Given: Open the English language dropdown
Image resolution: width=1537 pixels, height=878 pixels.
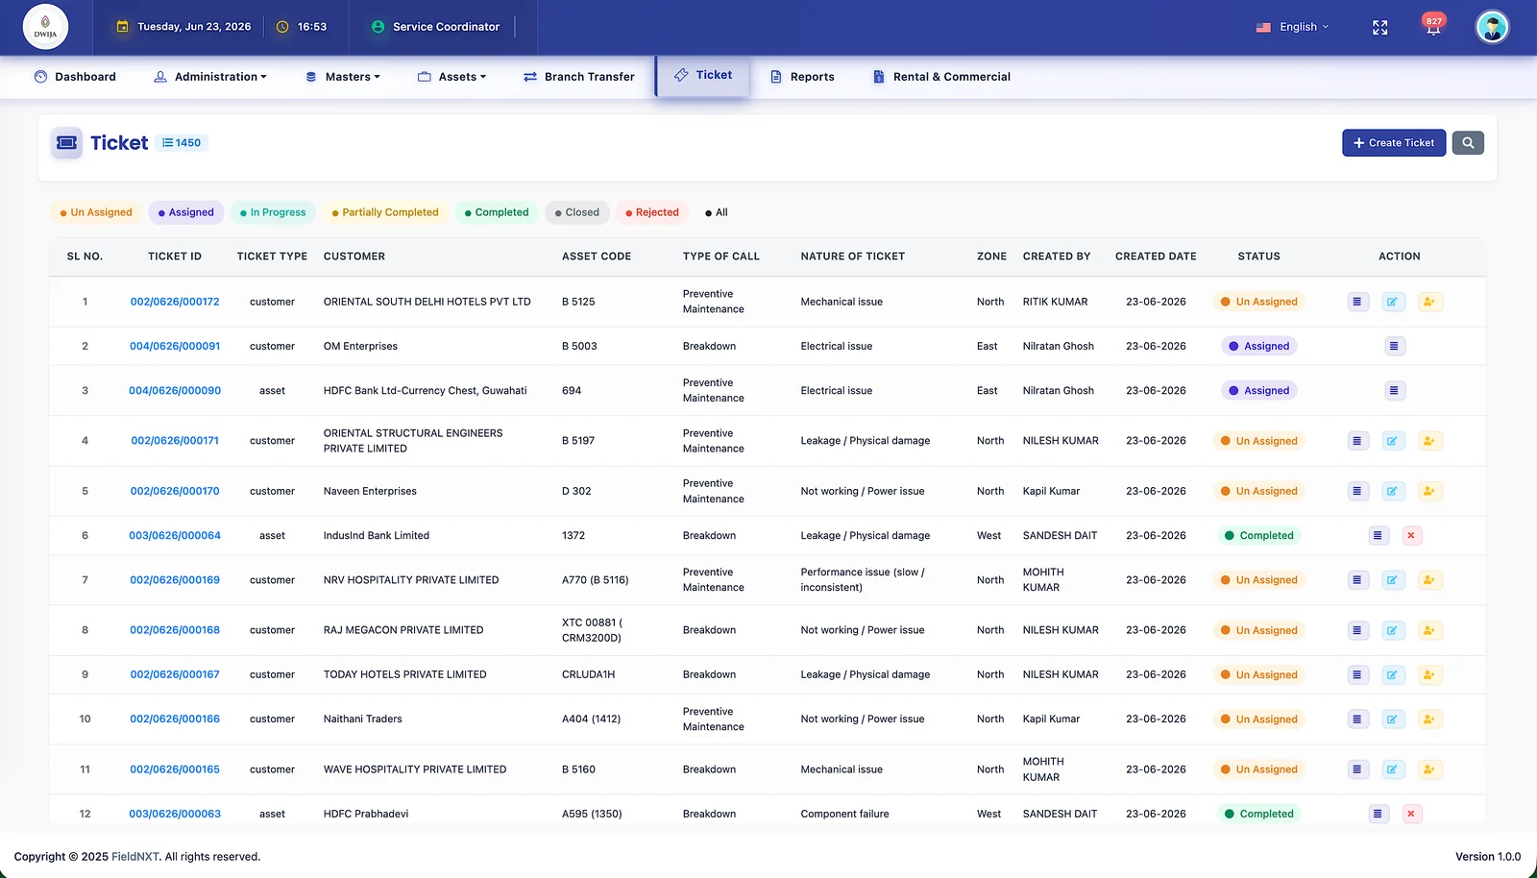Looking at the screenshot, I should pyautogui.click(x=1293, y=27).
